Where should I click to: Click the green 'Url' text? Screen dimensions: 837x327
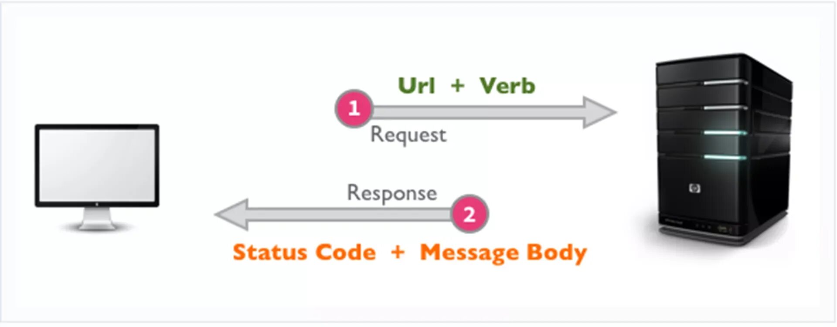tap(417, 85)
